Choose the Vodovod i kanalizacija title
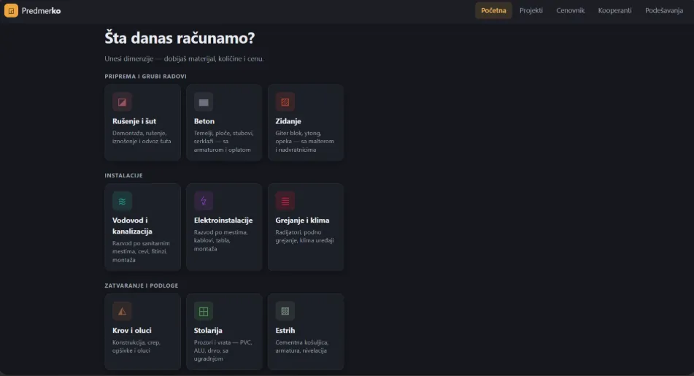This screenshot has width=694, height=376. point(132,226)
